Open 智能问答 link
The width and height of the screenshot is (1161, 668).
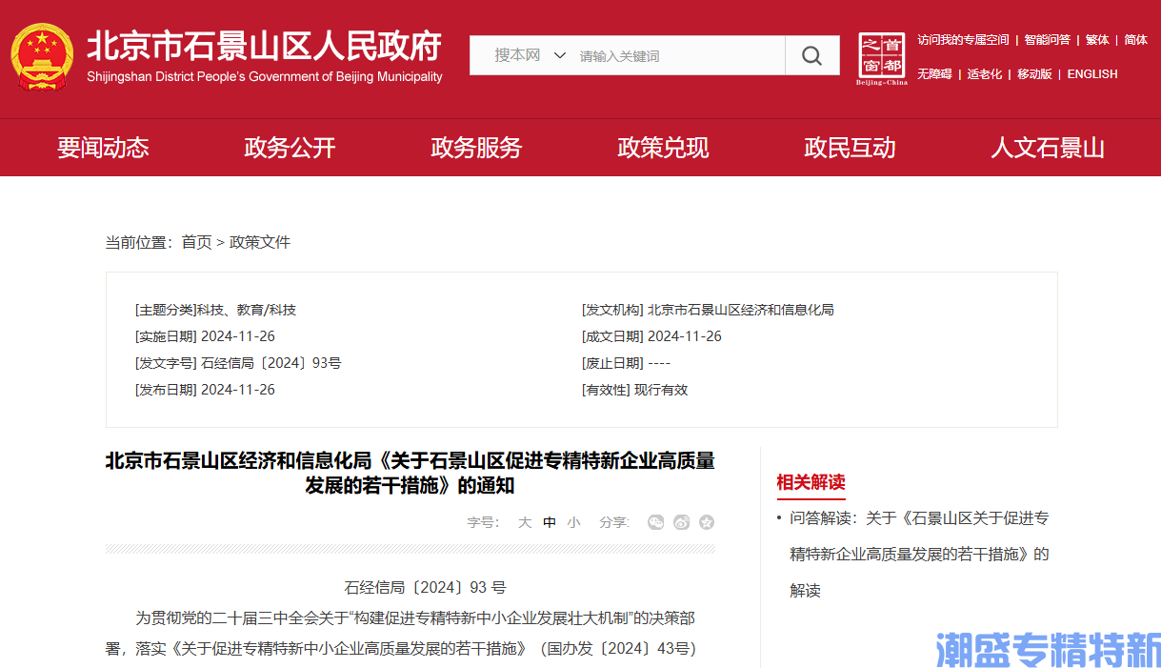(x=1047, y=40)
